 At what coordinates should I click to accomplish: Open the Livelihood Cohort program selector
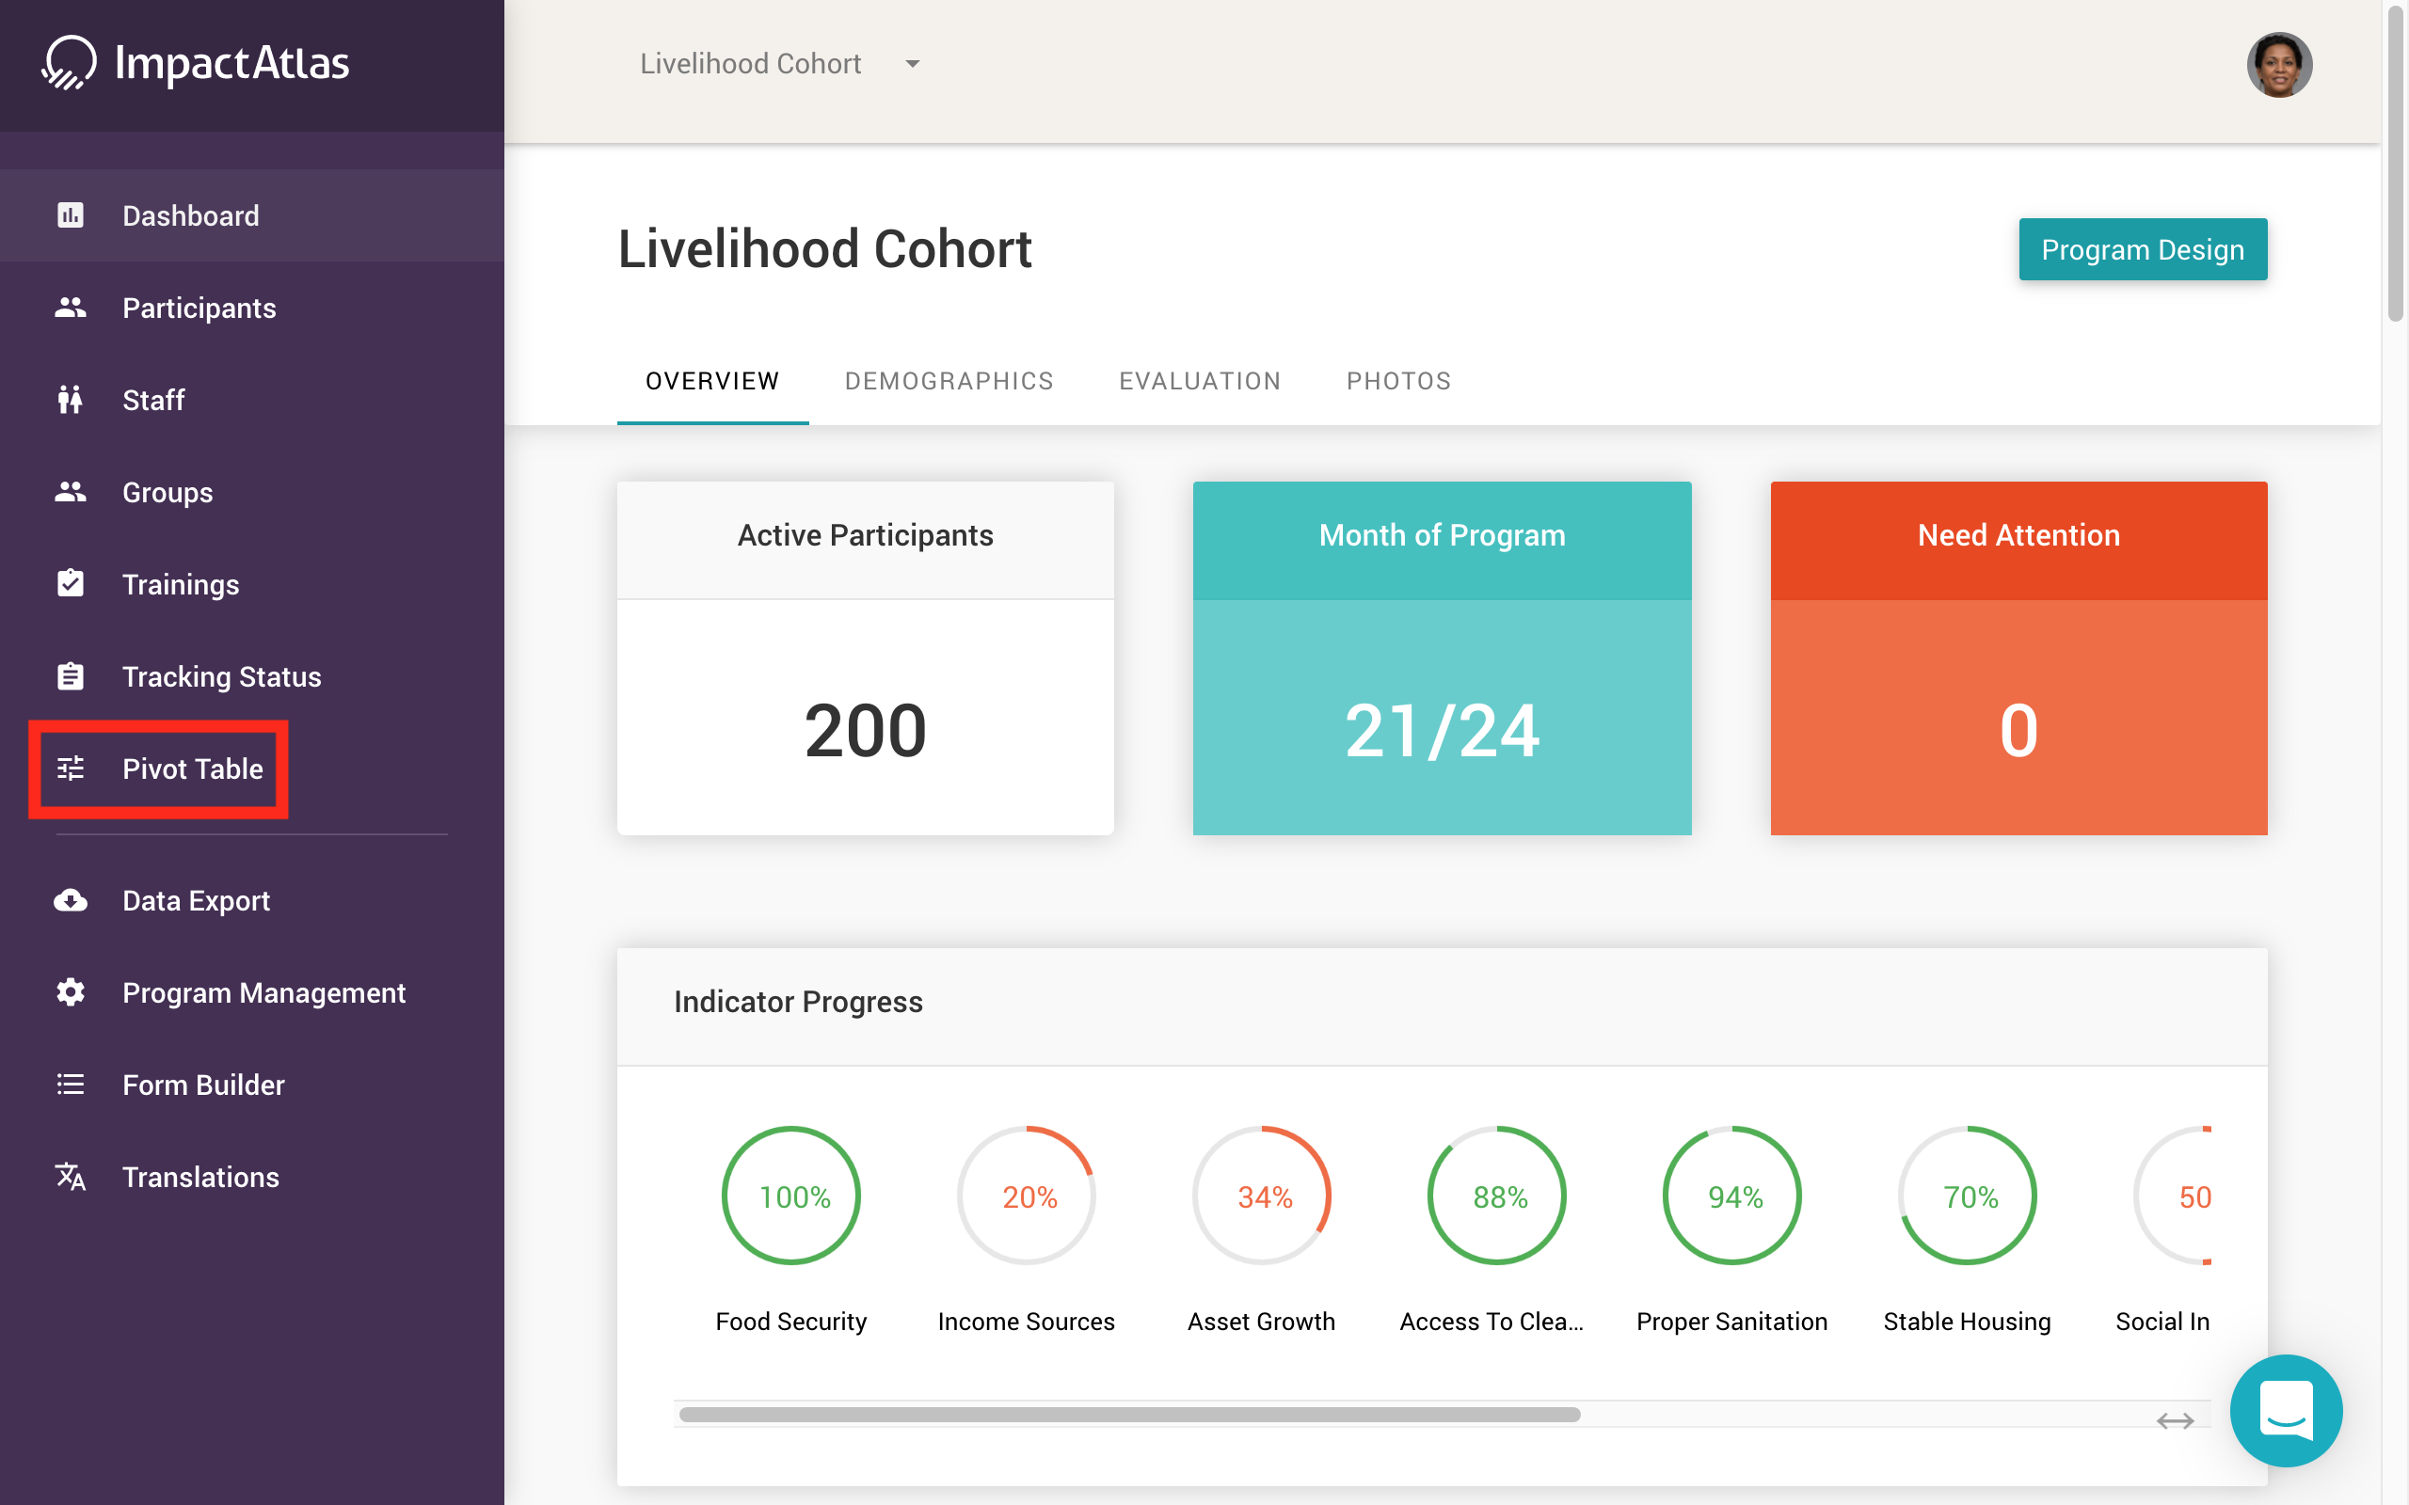(751, 64)
